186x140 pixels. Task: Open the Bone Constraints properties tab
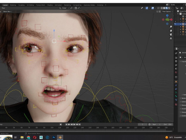coord(176,100)
